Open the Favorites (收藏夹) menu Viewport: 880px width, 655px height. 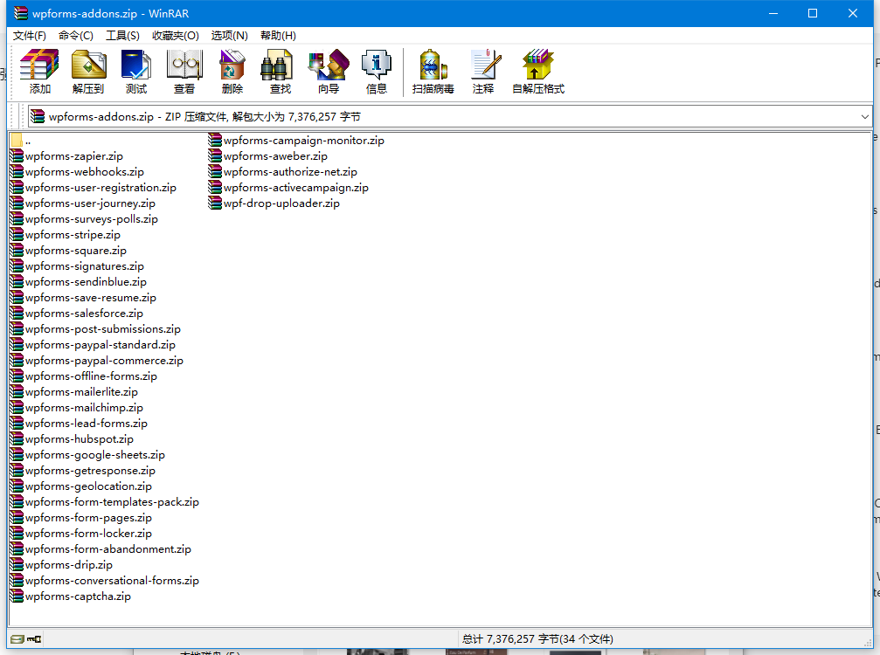click(175, 35)
